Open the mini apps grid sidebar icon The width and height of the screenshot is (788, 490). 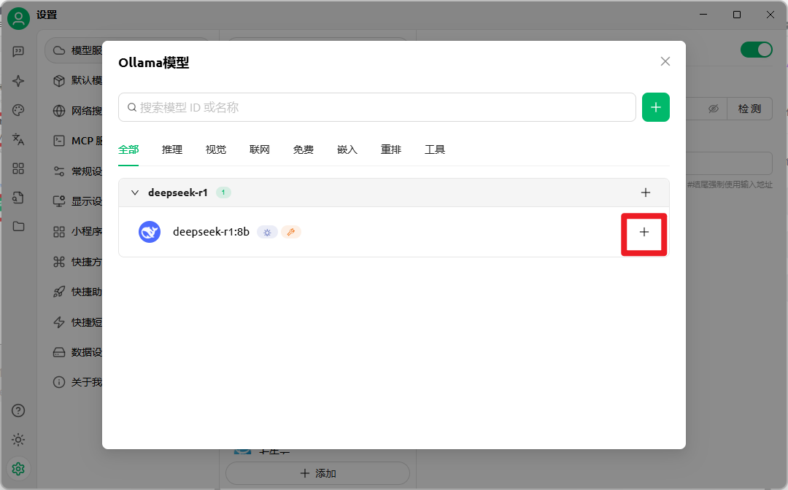pos(18,168)
